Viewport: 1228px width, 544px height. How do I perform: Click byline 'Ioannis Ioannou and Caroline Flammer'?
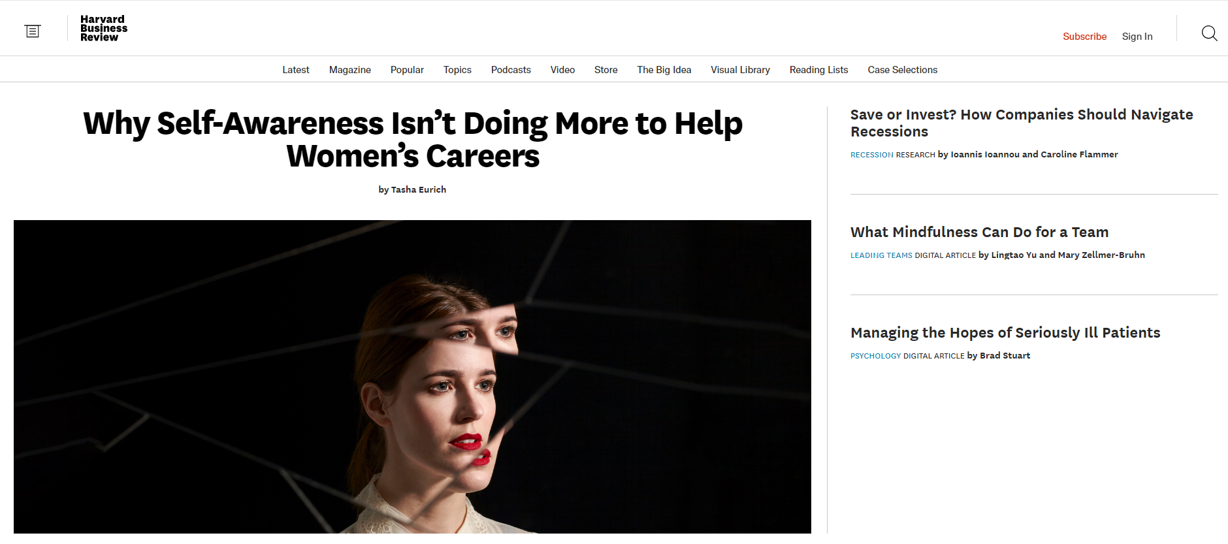point(1034,154)
